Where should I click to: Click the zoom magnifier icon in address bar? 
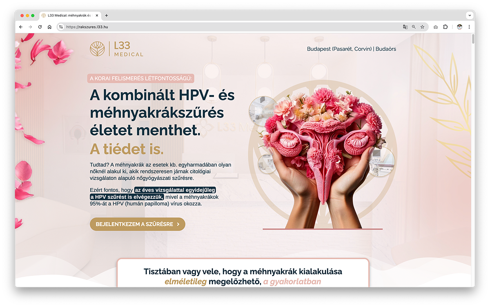click(414, 27)
